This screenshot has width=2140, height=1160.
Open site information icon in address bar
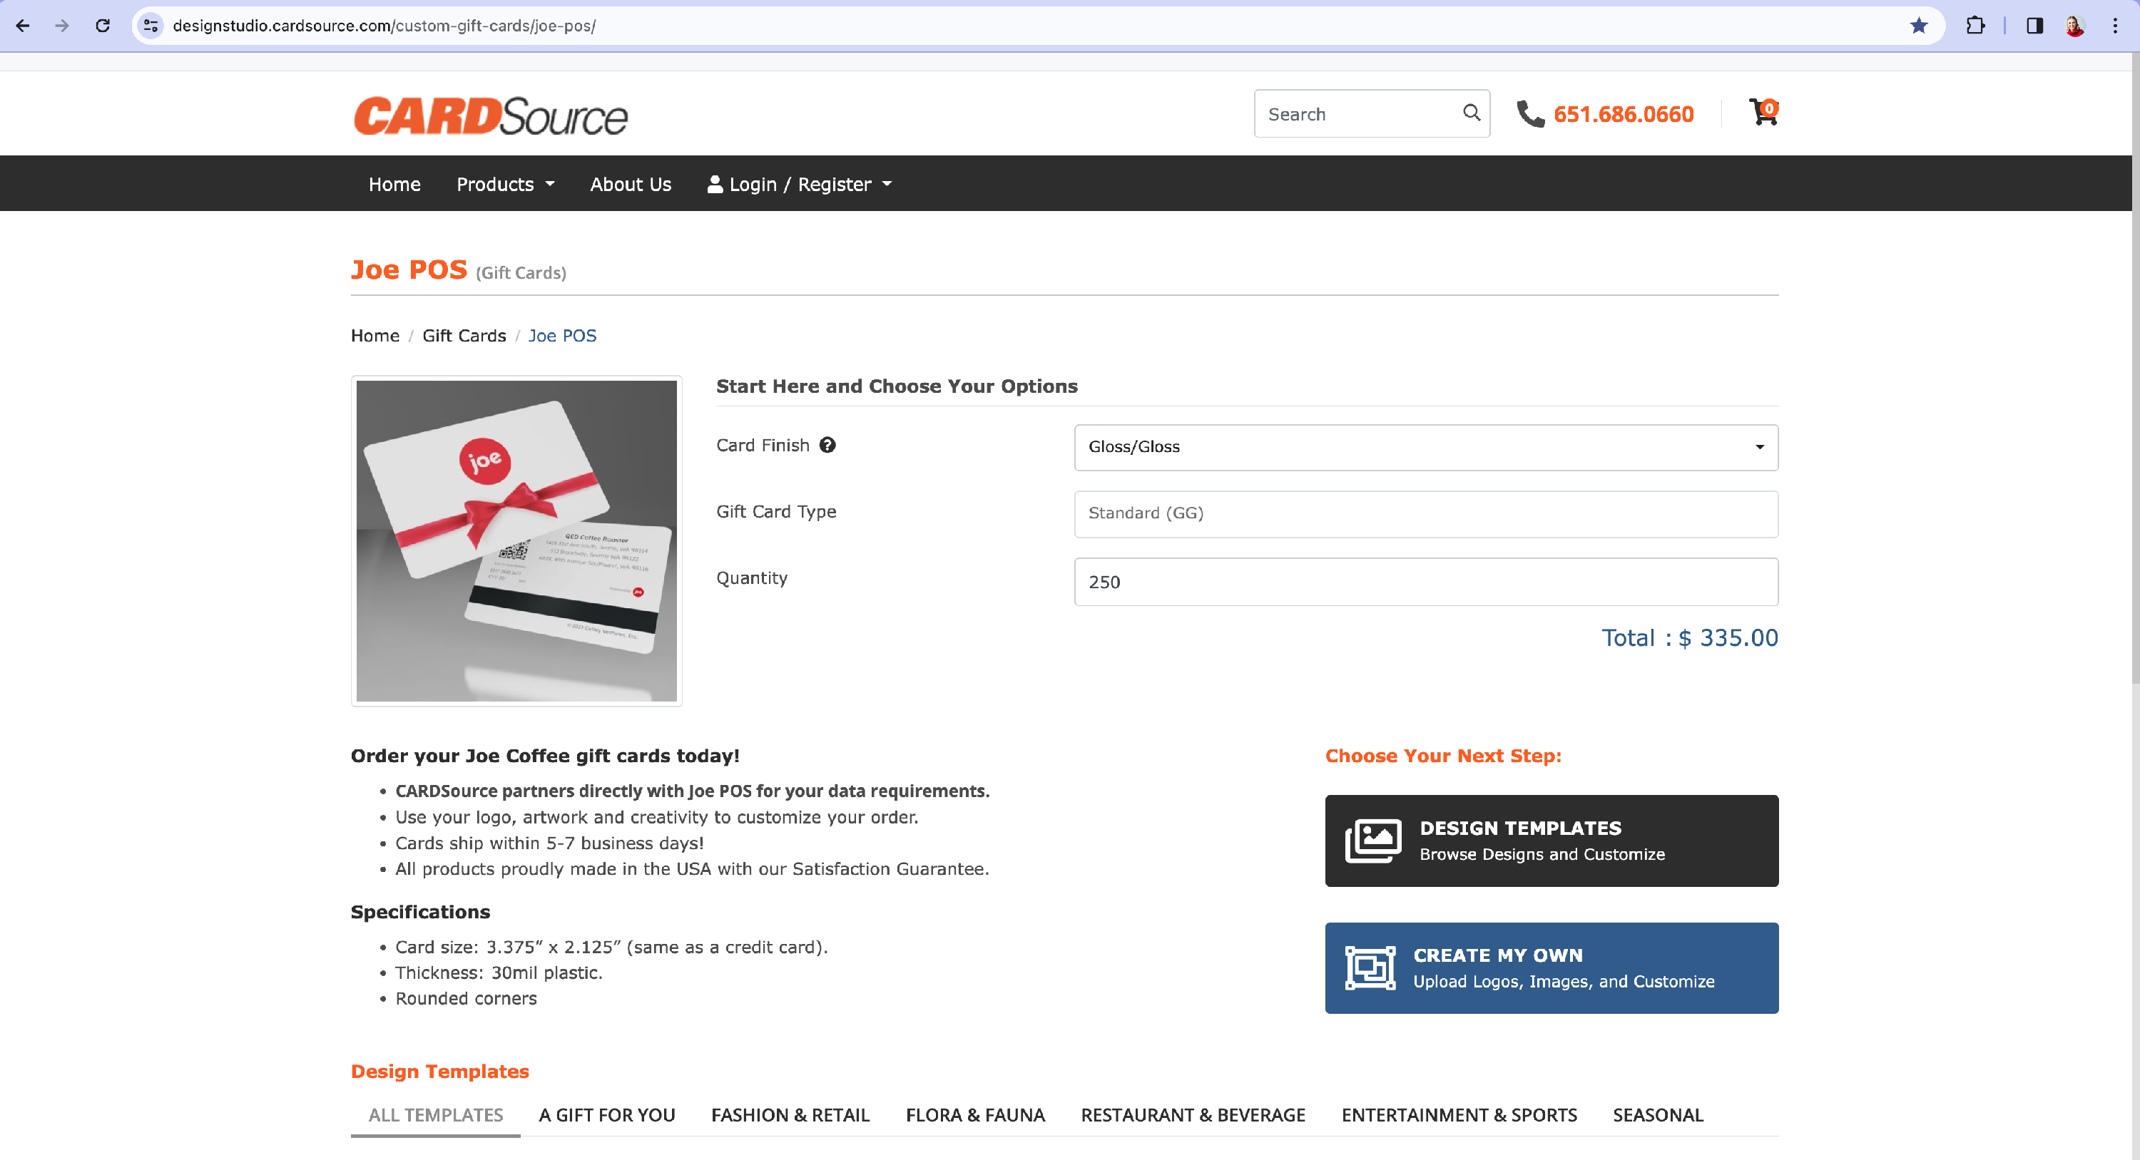point(151,26)
